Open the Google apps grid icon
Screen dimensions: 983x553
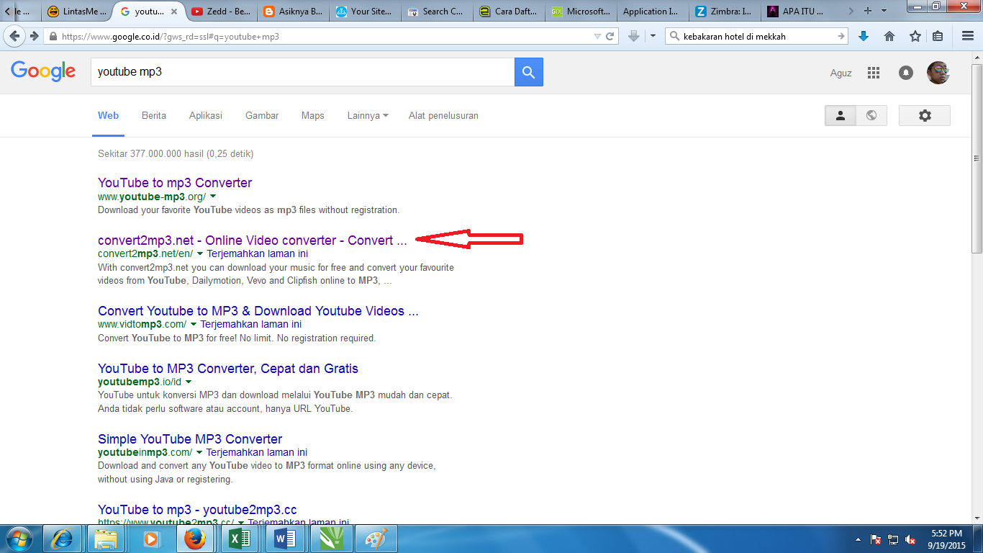[x=874, y=73]
